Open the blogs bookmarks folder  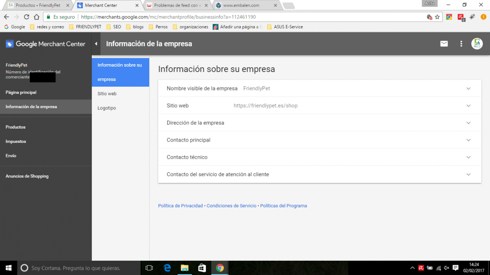tap(135, 27)
